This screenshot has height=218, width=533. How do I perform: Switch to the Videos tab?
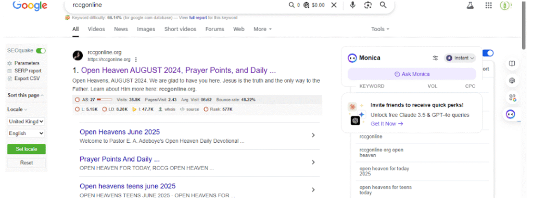(x=96, y=29)
